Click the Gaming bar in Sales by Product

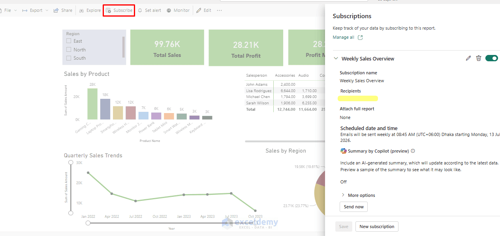[x=92, y=104]
